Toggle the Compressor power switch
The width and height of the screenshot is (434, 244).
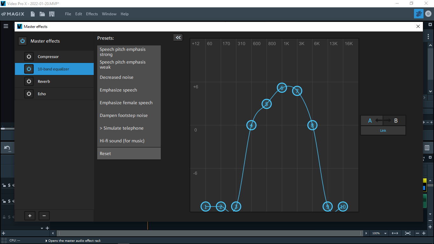(x=29, y=57)
